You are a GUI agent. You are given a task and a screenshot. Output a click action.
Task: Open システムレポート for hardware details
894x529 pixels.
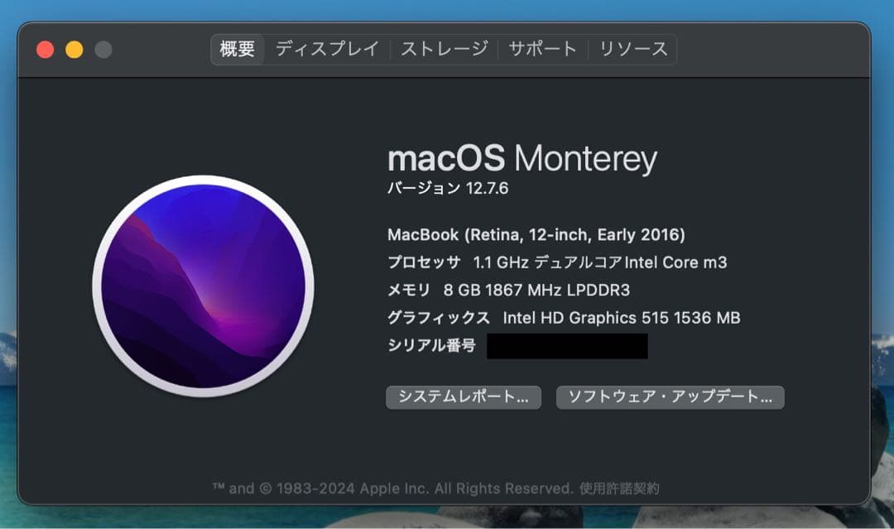(464, 397)
